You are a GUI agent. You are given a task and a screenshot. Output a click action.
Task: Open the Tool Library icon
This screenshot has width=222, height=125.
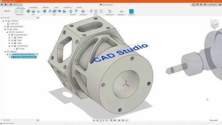point(110,11)
